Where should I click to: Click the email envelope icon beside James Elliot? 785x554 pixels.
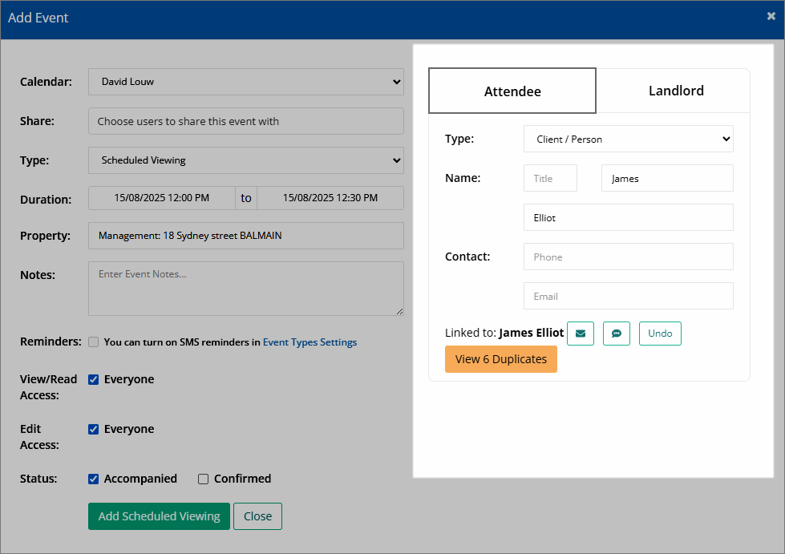pyautogui.click(x=581, y=334)
